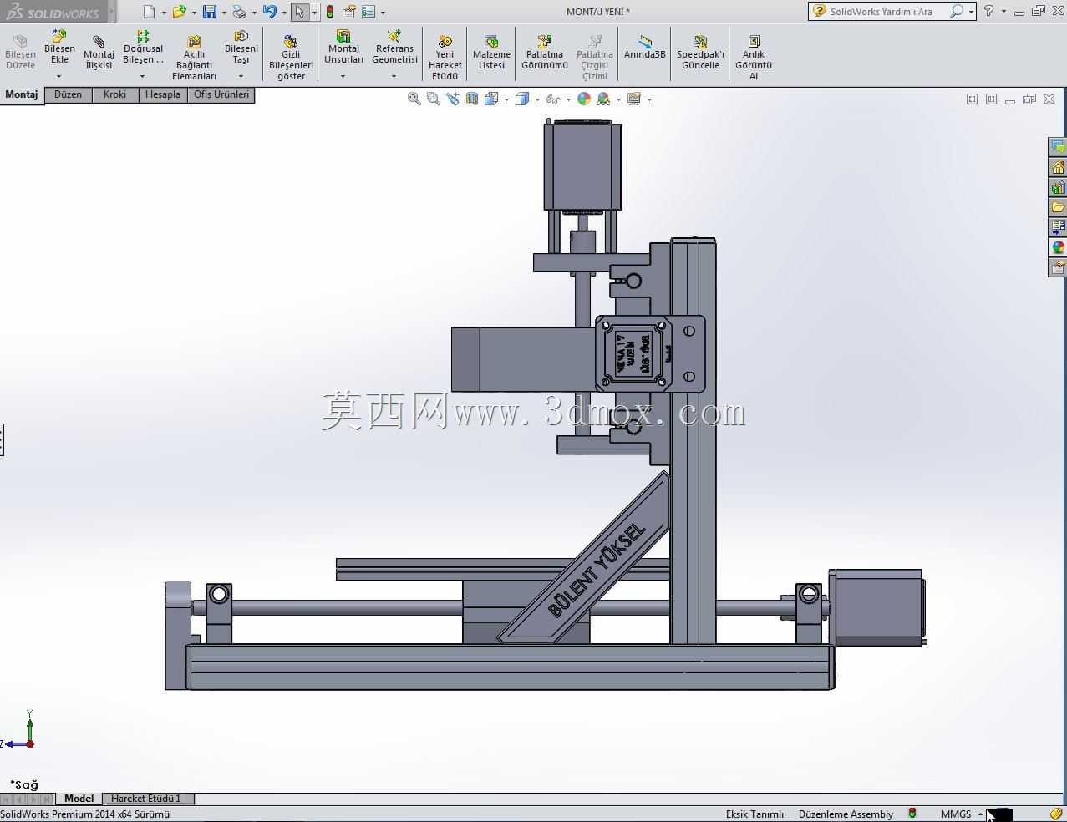1067x822 pixels.
Task: Click the Rebuild traffic light icon
Action: click(x=330, y=12)
